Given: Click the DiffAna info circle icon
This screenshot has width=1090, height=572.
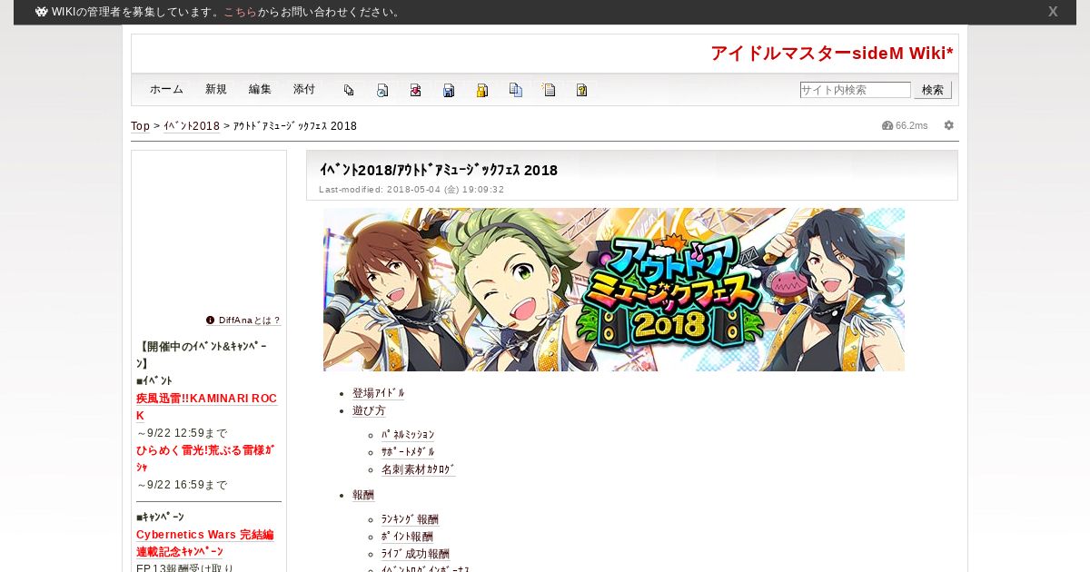Looking at the screenshot, I should [x=211, y=321].
